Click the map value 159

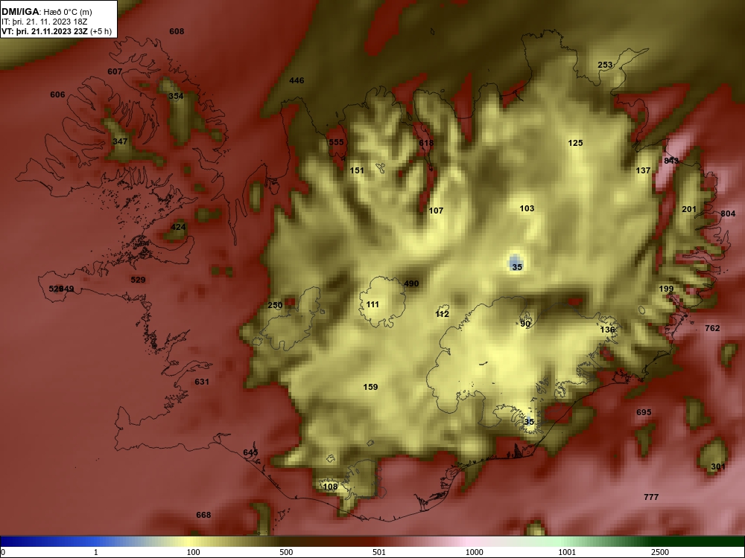(x=370, y=387)
